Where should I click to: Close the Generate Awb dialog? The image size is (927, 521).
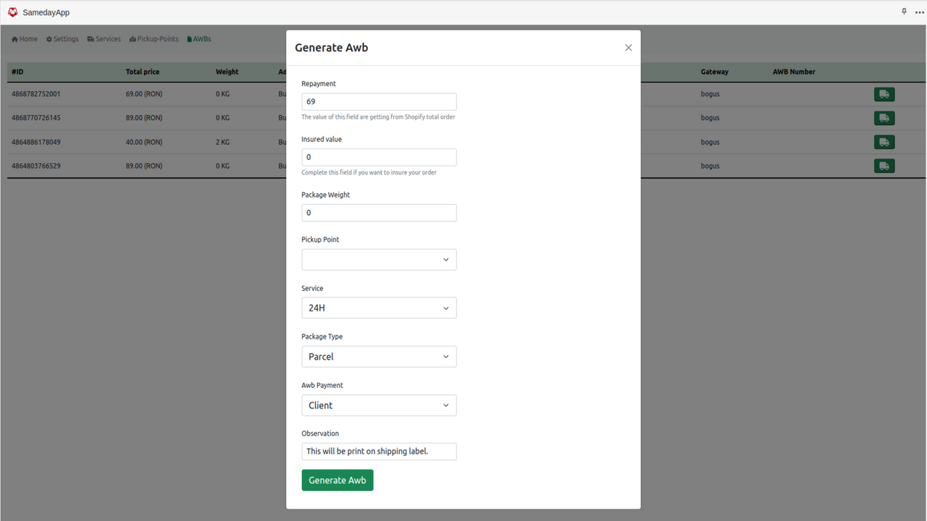click(x=628, y=47)
